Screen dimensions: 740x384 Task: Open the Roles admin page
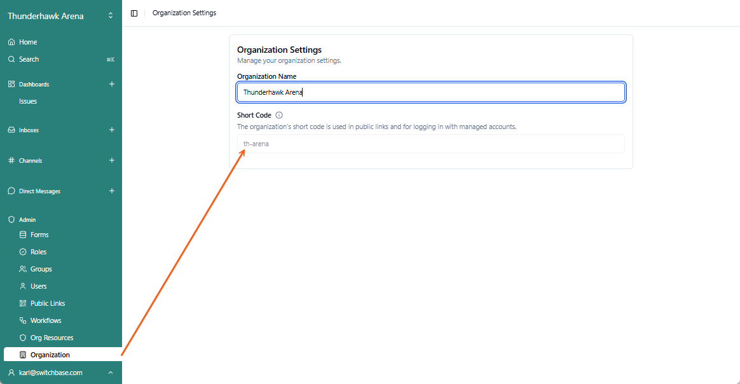click(x=38, y=252)
